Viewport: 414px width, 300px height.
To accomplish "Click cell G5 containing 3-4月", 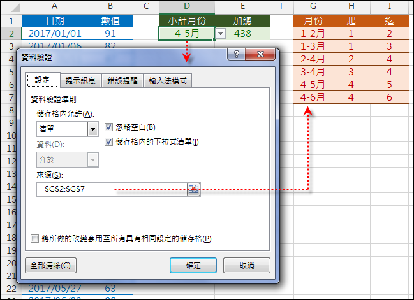I will 313,72.
